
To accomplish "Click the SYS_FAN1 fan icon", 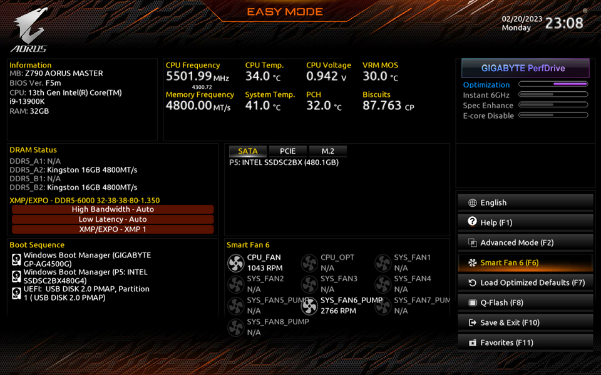I will (383, 263).
